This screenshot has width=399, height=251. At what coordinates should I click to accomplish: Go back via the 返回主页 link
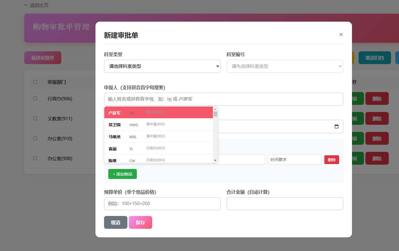[36, 5]
